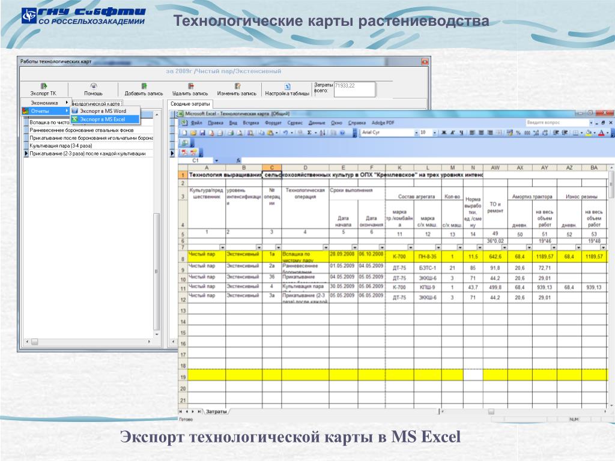
Task: Open the Данные menu in Excel
Action: [317, 122]
